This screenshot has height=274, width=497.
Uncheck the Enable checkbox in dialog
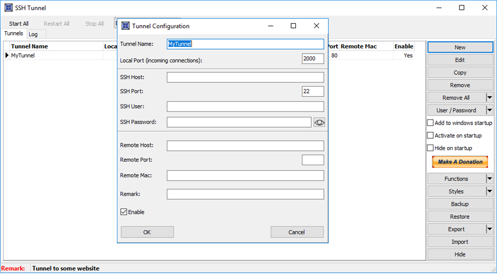point(124,212)
